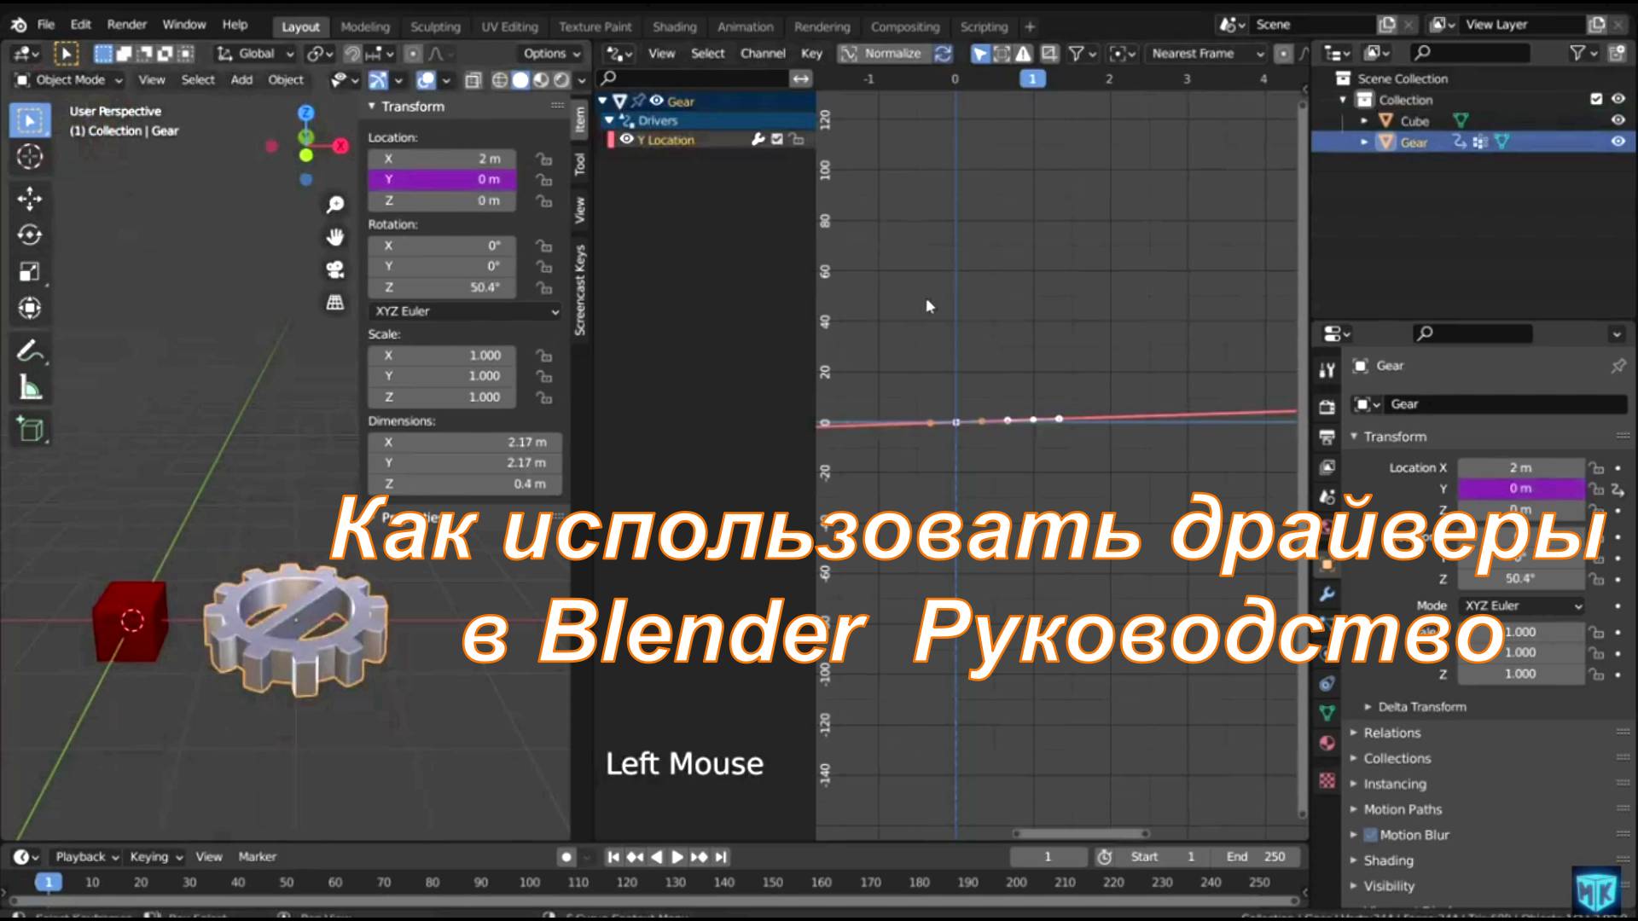Viewport: 1638px width, 921px height.
Task: Click Rotation Z 50.4° field in sidebar
Action: 442,287
